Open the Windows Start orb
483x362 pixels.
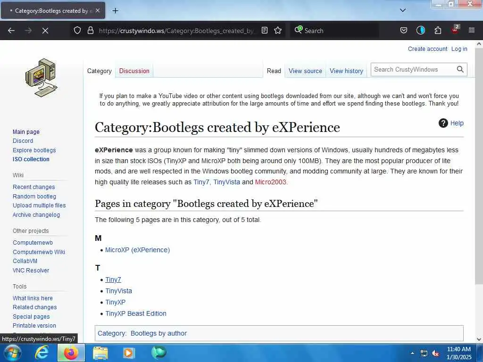12,353
